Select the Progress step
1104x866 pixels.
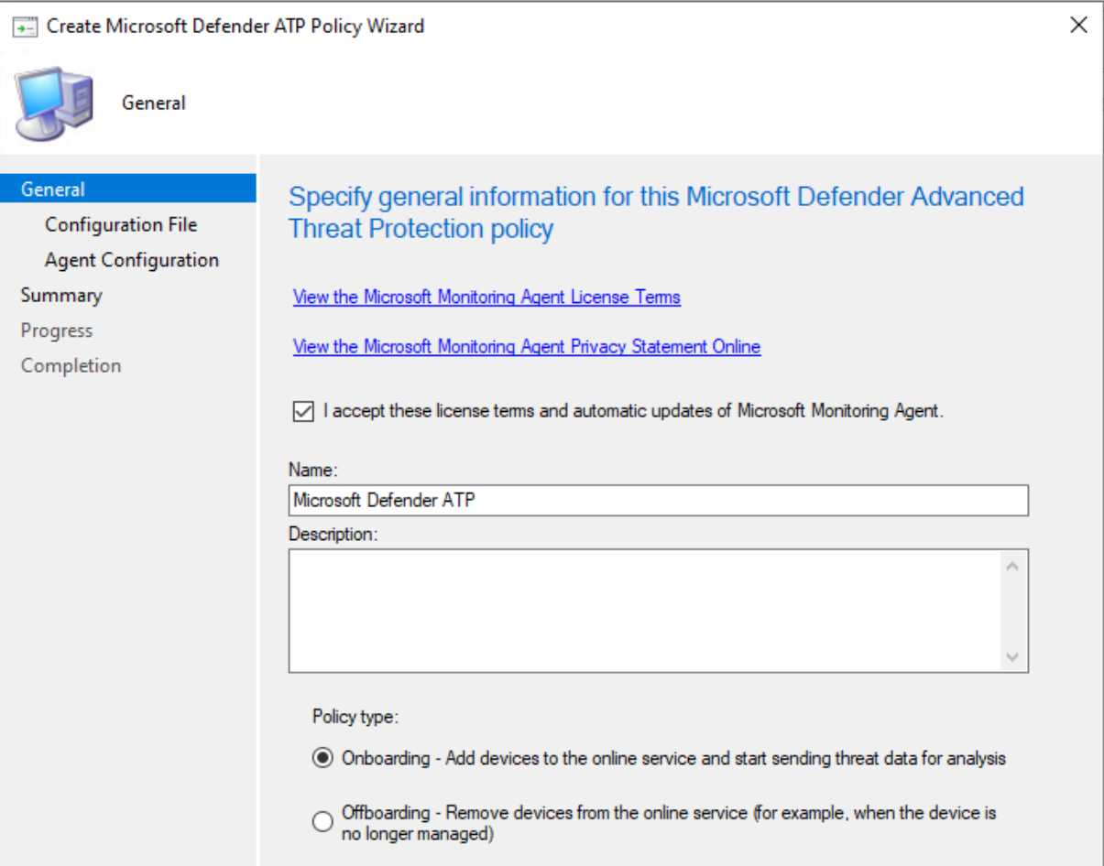tap(58, 330)
